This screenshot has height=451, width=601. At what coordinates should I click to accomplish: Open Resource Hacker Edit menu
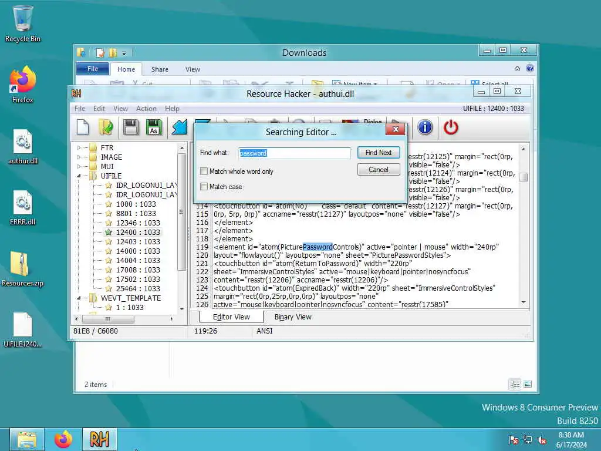tap(99, 109)
